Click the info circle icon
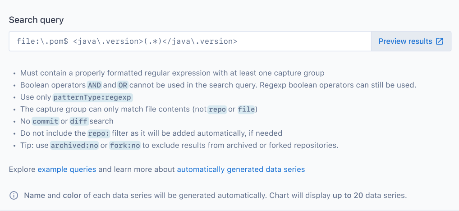The height and width of the screenshot is (211, 459). pos(14,196)
